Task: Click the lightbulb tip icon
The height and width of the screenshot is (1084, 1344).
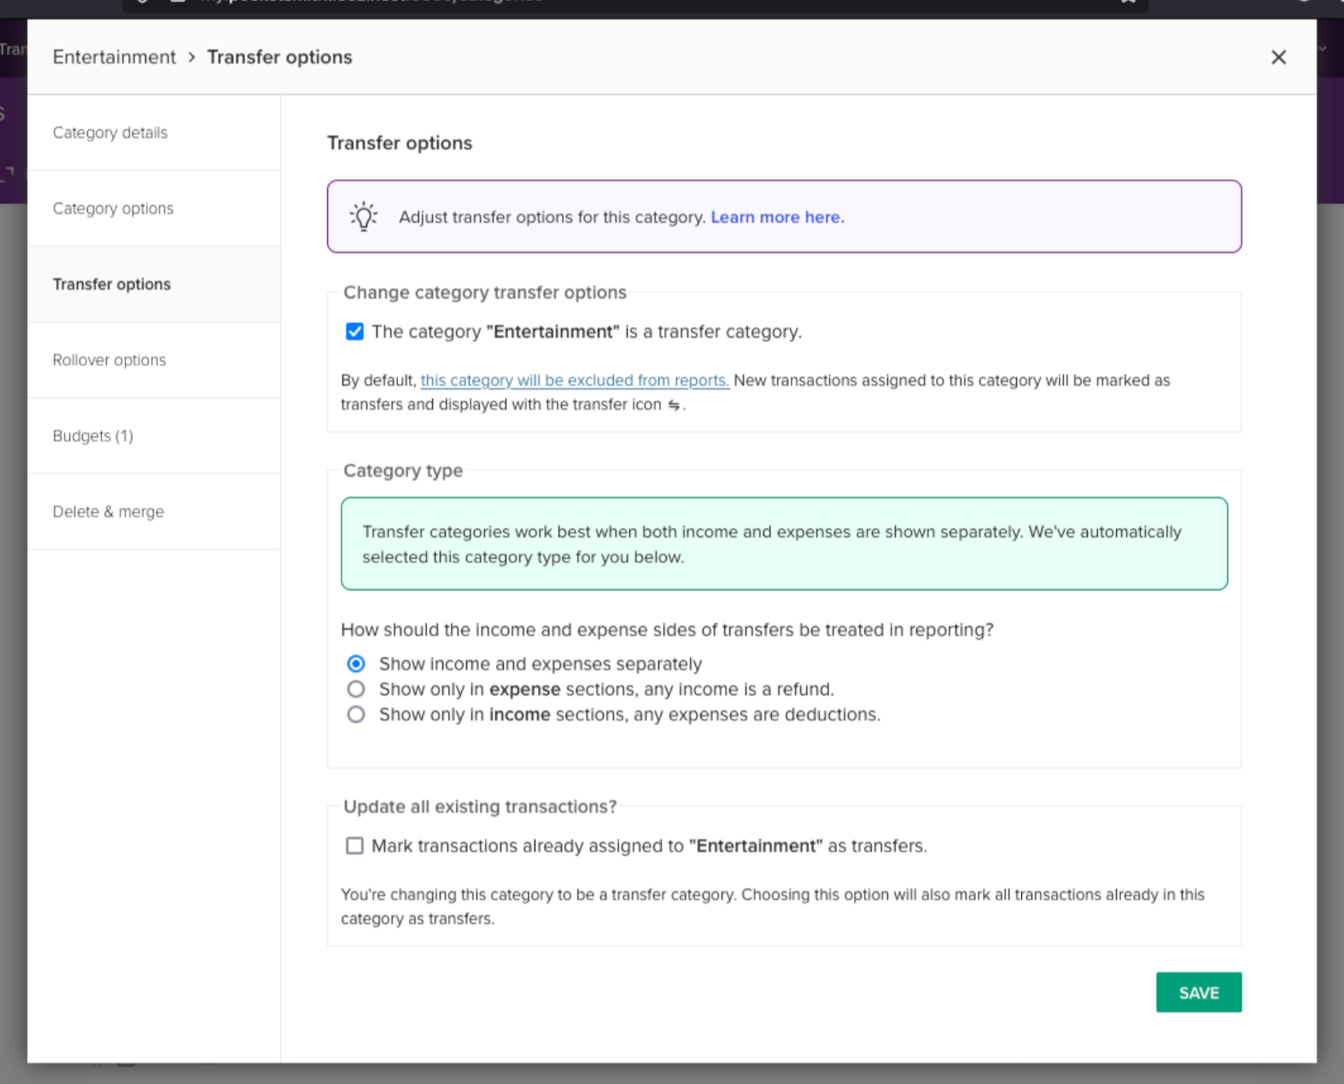Action: 364,217
